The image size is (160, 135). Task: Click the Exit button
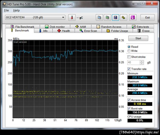[147, 18]
